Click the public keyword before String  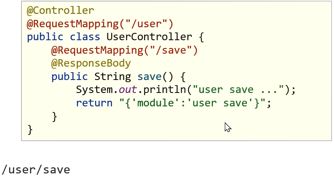70,77
